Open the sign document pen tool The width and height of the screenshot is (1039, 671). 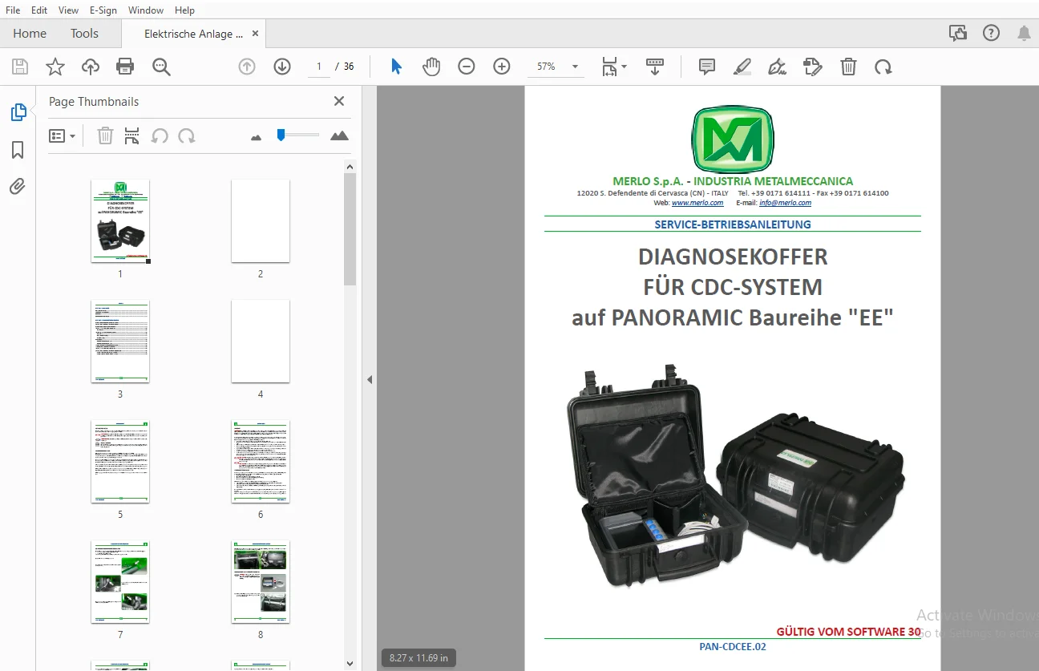777,67
